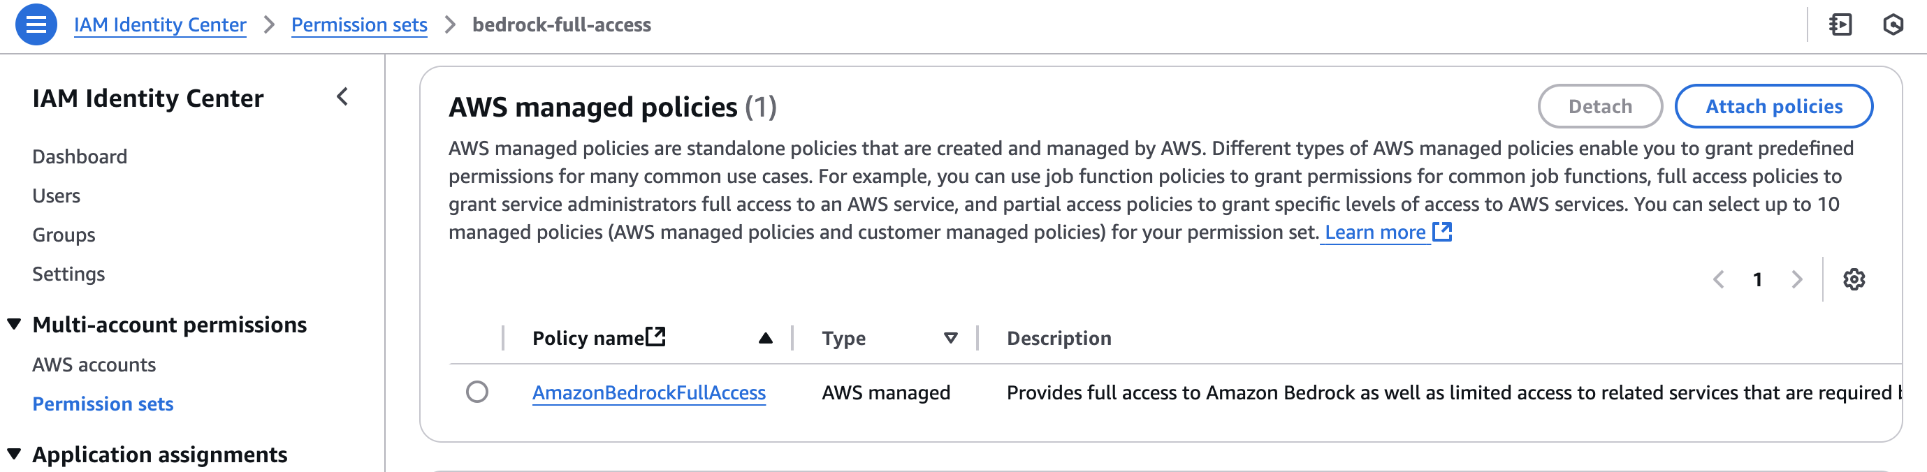Viewport: 1927px width, 472px height.
Task: Open the hamburger navigation menu
Action: click(x=36, y=24)
